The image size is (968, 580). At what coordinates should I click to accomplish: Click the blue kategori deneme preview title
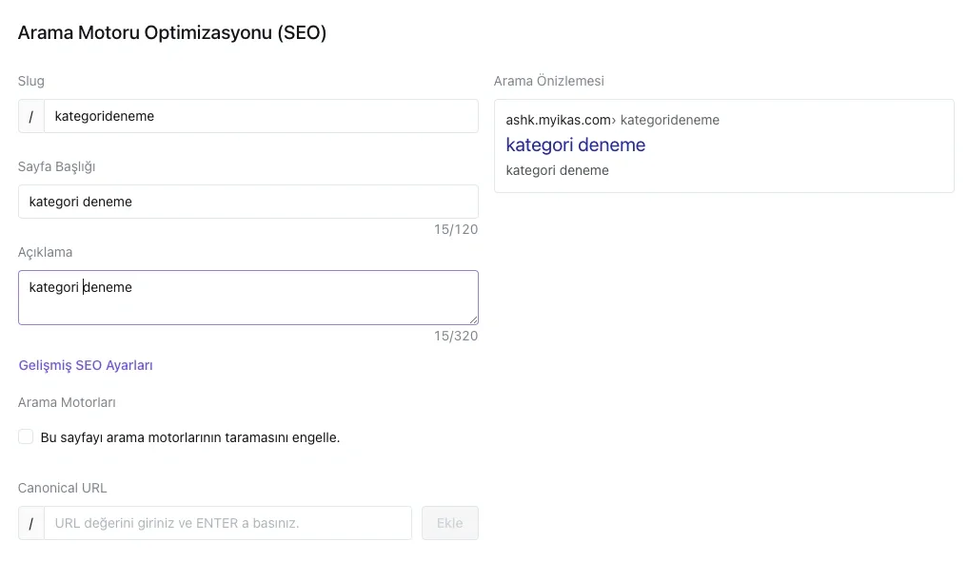tap(575, 145)
